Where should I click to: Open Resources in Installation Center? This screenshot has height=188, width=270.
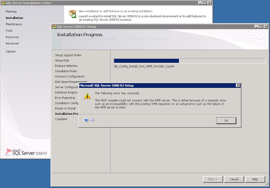(12, 37)
